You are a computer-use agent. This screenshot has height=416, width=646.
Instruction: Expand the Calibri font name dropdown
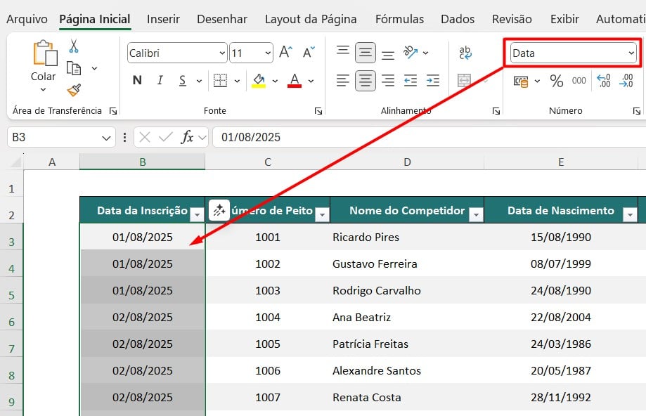point(223,53)
